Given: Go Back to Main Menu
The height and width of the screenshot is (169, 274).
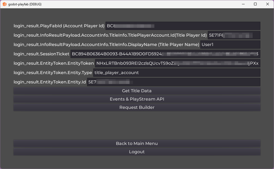Looking at the screenshot, I should tap(137, 143).
